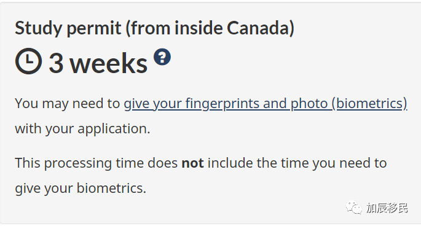Click the WeChat logo watermark
The height and width of the screenshot is (226, 421).
[x=354, y=208]
